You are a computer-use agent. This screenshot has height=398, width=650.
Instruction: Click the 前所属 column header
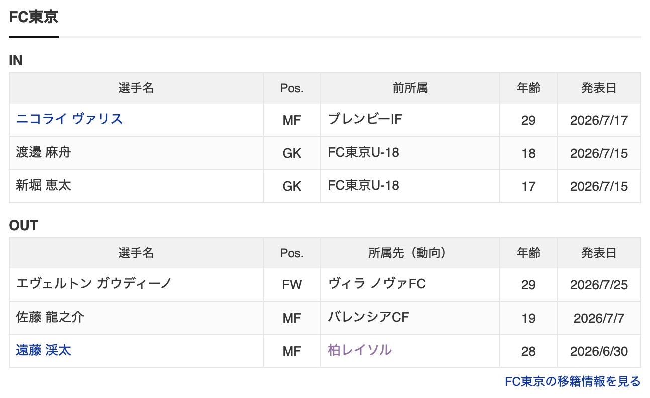[x=410, y=88]
